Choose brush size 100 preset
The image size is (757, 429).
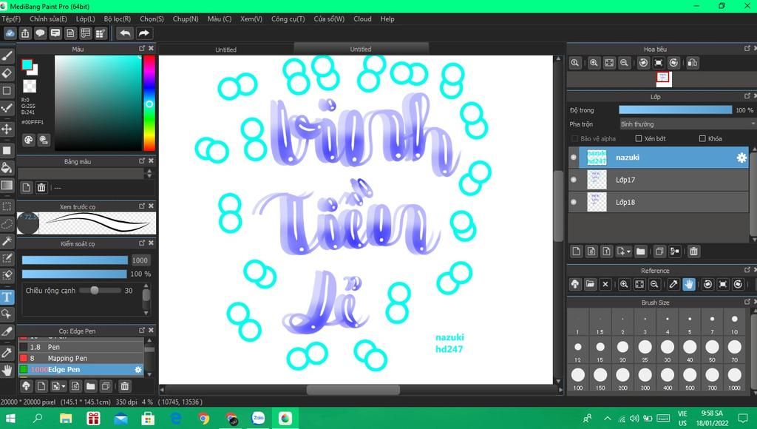pyautogui.click(x=578, y=376)
